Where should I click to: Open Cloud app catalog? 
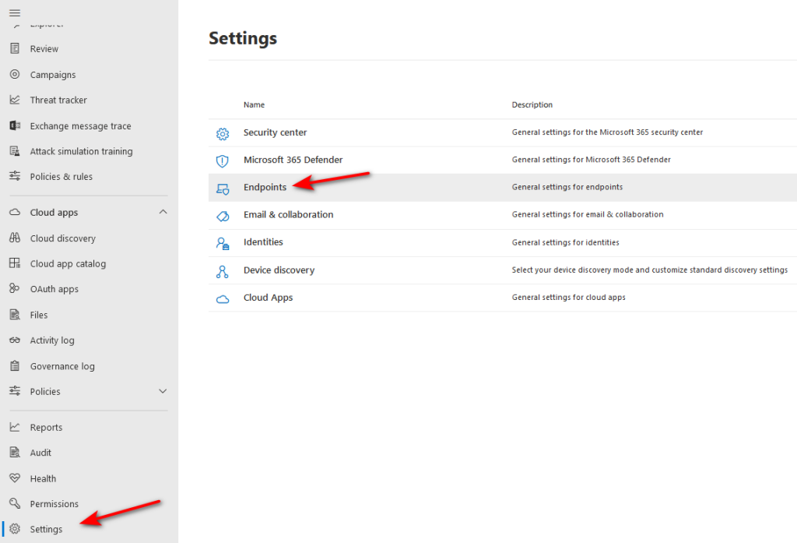pyautogui.click(x=68, y=263)
